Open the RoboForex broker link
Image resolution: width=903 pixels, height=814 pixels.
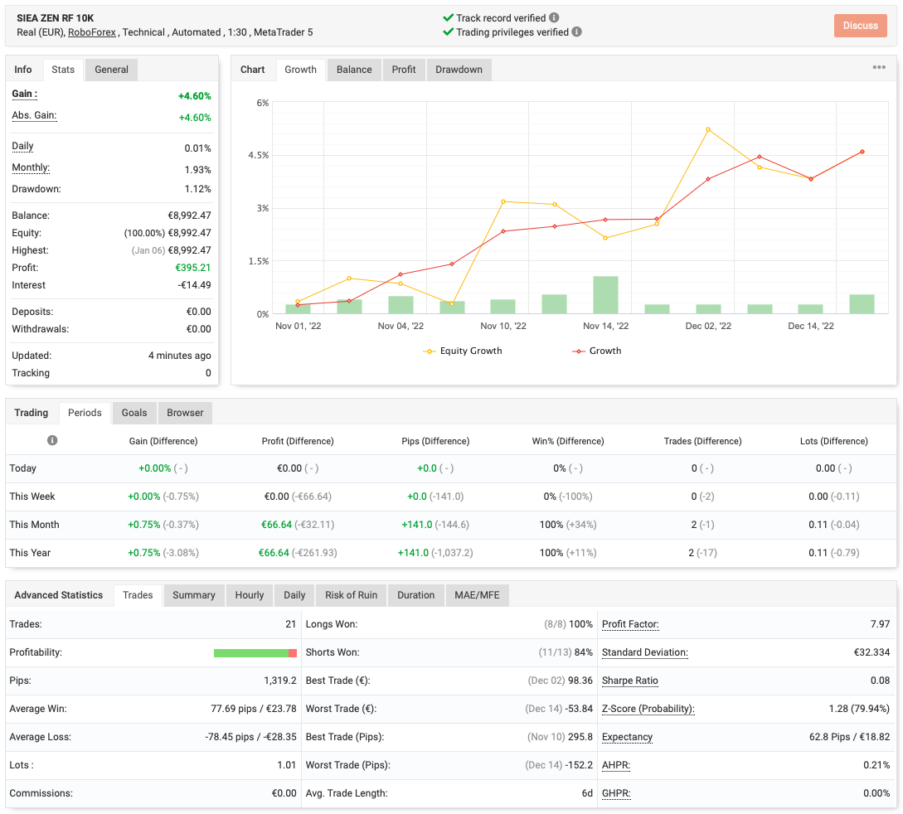click(x=91, y=32)
